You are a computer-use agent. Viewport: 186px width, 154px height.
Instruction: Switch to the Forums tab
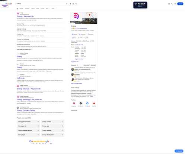pyautogui.click(x=42, y=9)
